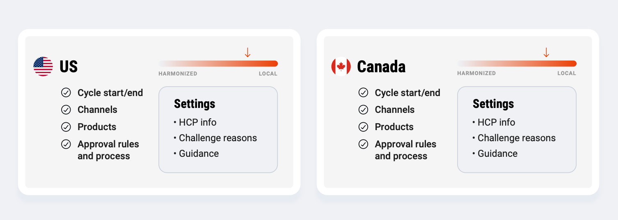Toggle Channels checkmark in US card
Screen dimensions: 618x220
[x=66, y=110]
